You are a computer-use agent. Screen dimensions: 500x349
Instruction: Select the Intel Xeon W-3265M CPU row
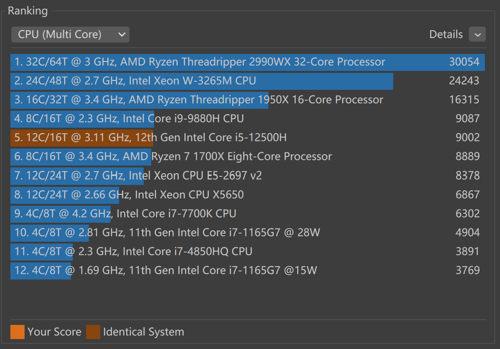point(248,81)
